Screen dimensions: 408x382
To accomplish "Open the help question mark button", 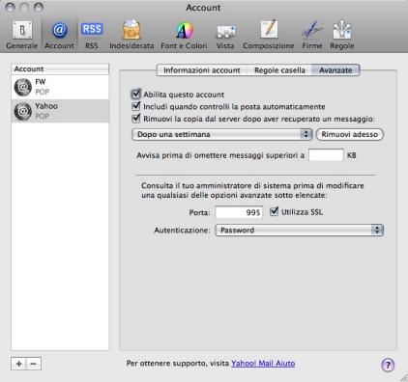I will tap(388, 365).
